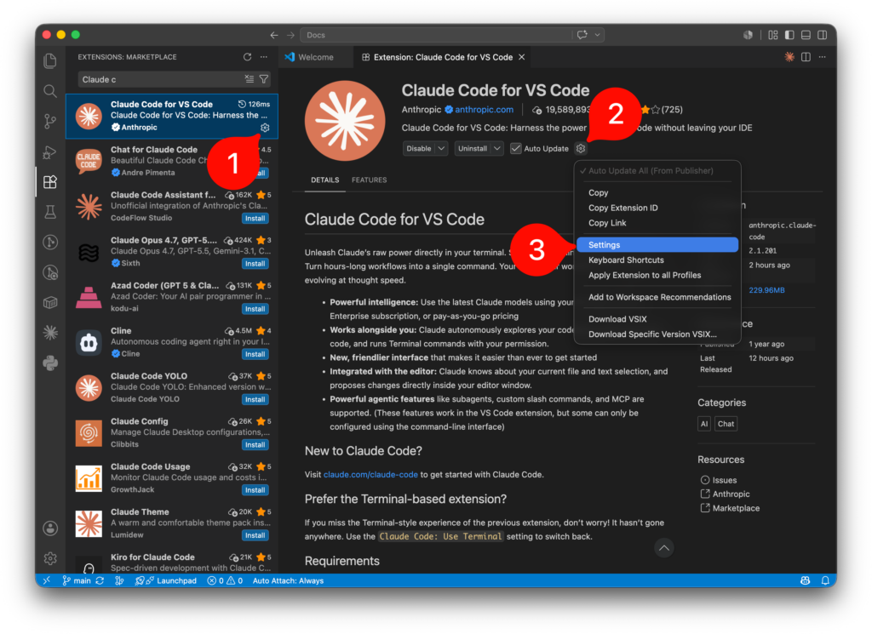The image size is (872, 634).
Task: Click the Disable button
Action: (419, 148)
